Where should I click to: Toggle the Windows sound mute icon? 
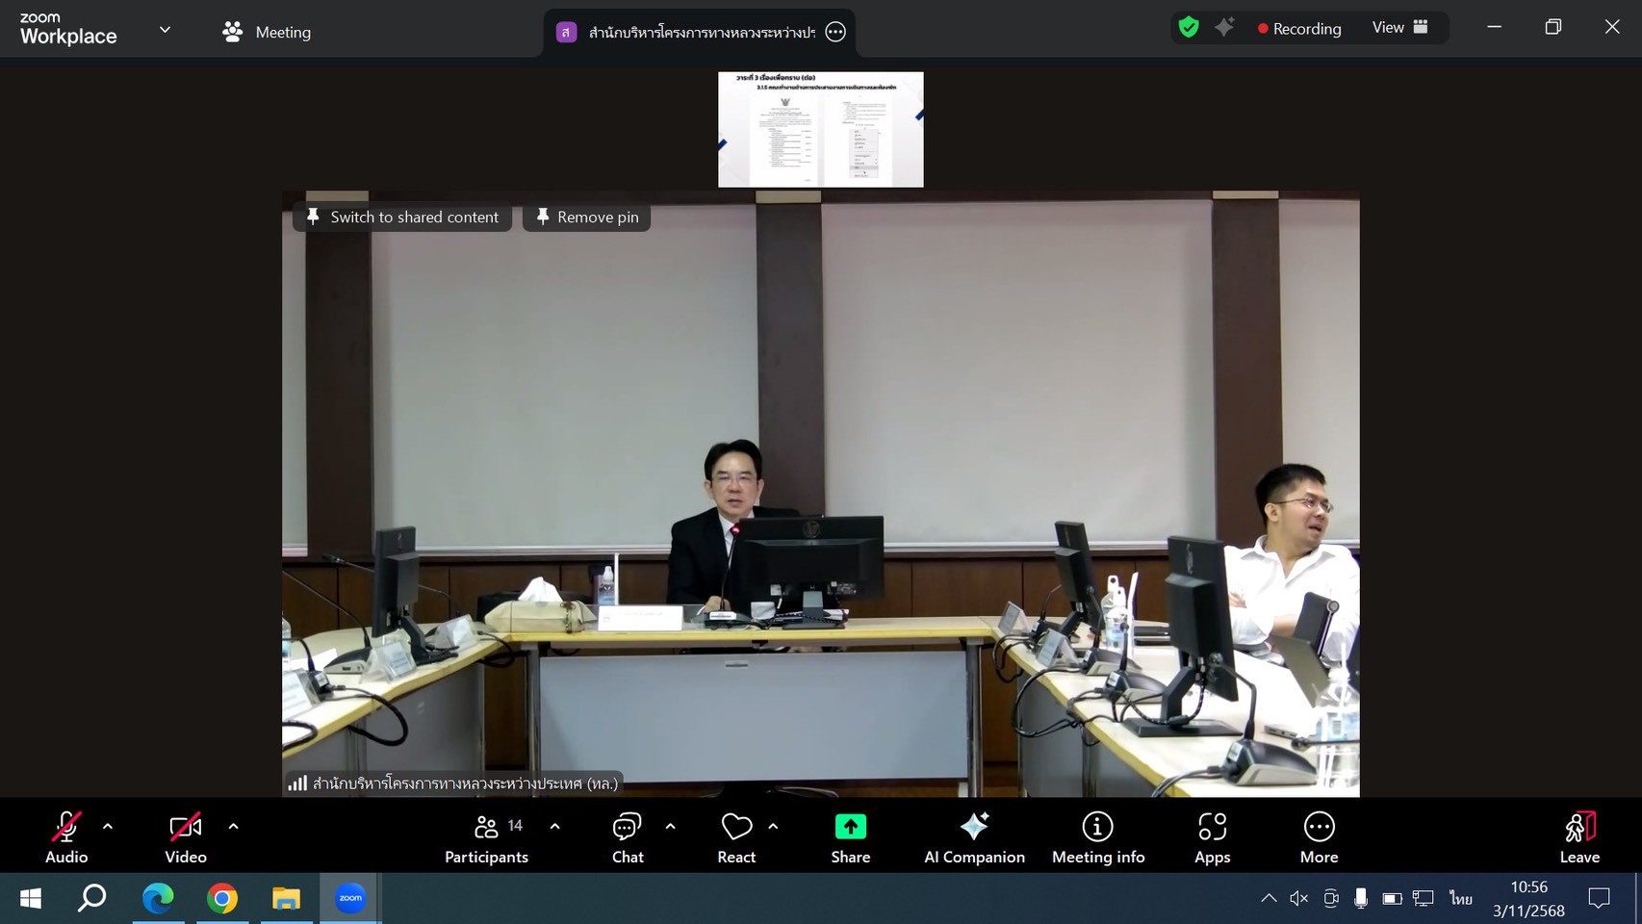pyautogui.click(x=1298, y=898)
